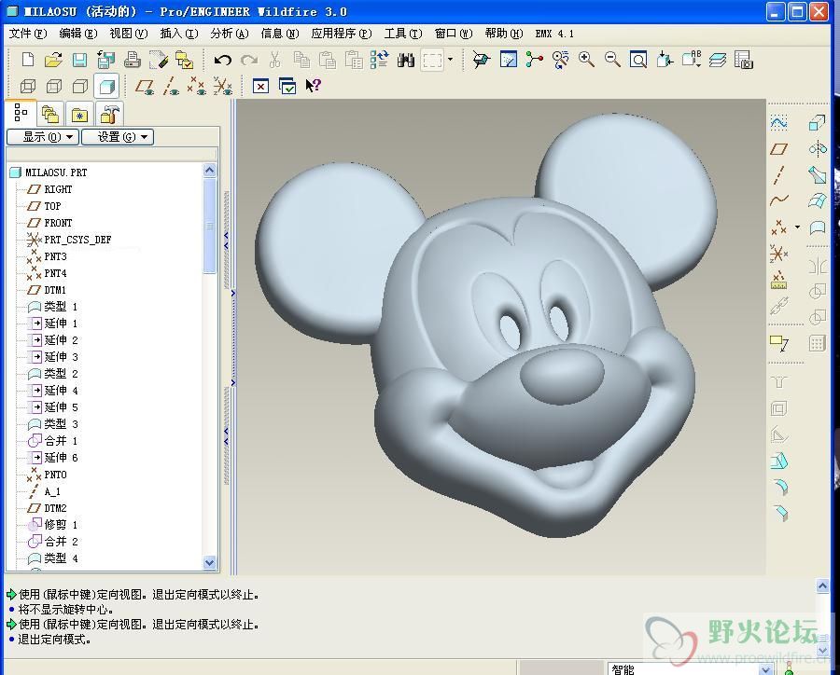840x675 pixels.
Task: Select the Revolve tool
Action: pos(818,149)
